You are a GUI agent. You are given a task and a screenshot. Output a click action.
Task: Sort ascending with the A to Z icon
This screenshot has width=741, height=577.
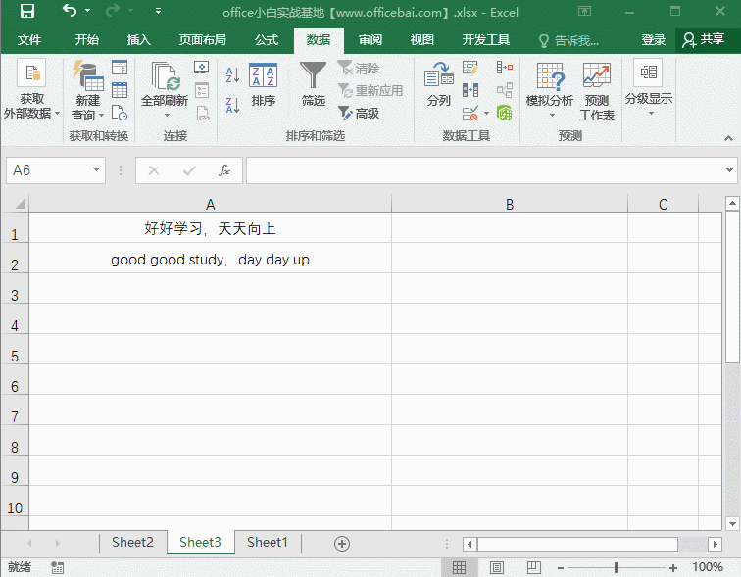point(232,75)
